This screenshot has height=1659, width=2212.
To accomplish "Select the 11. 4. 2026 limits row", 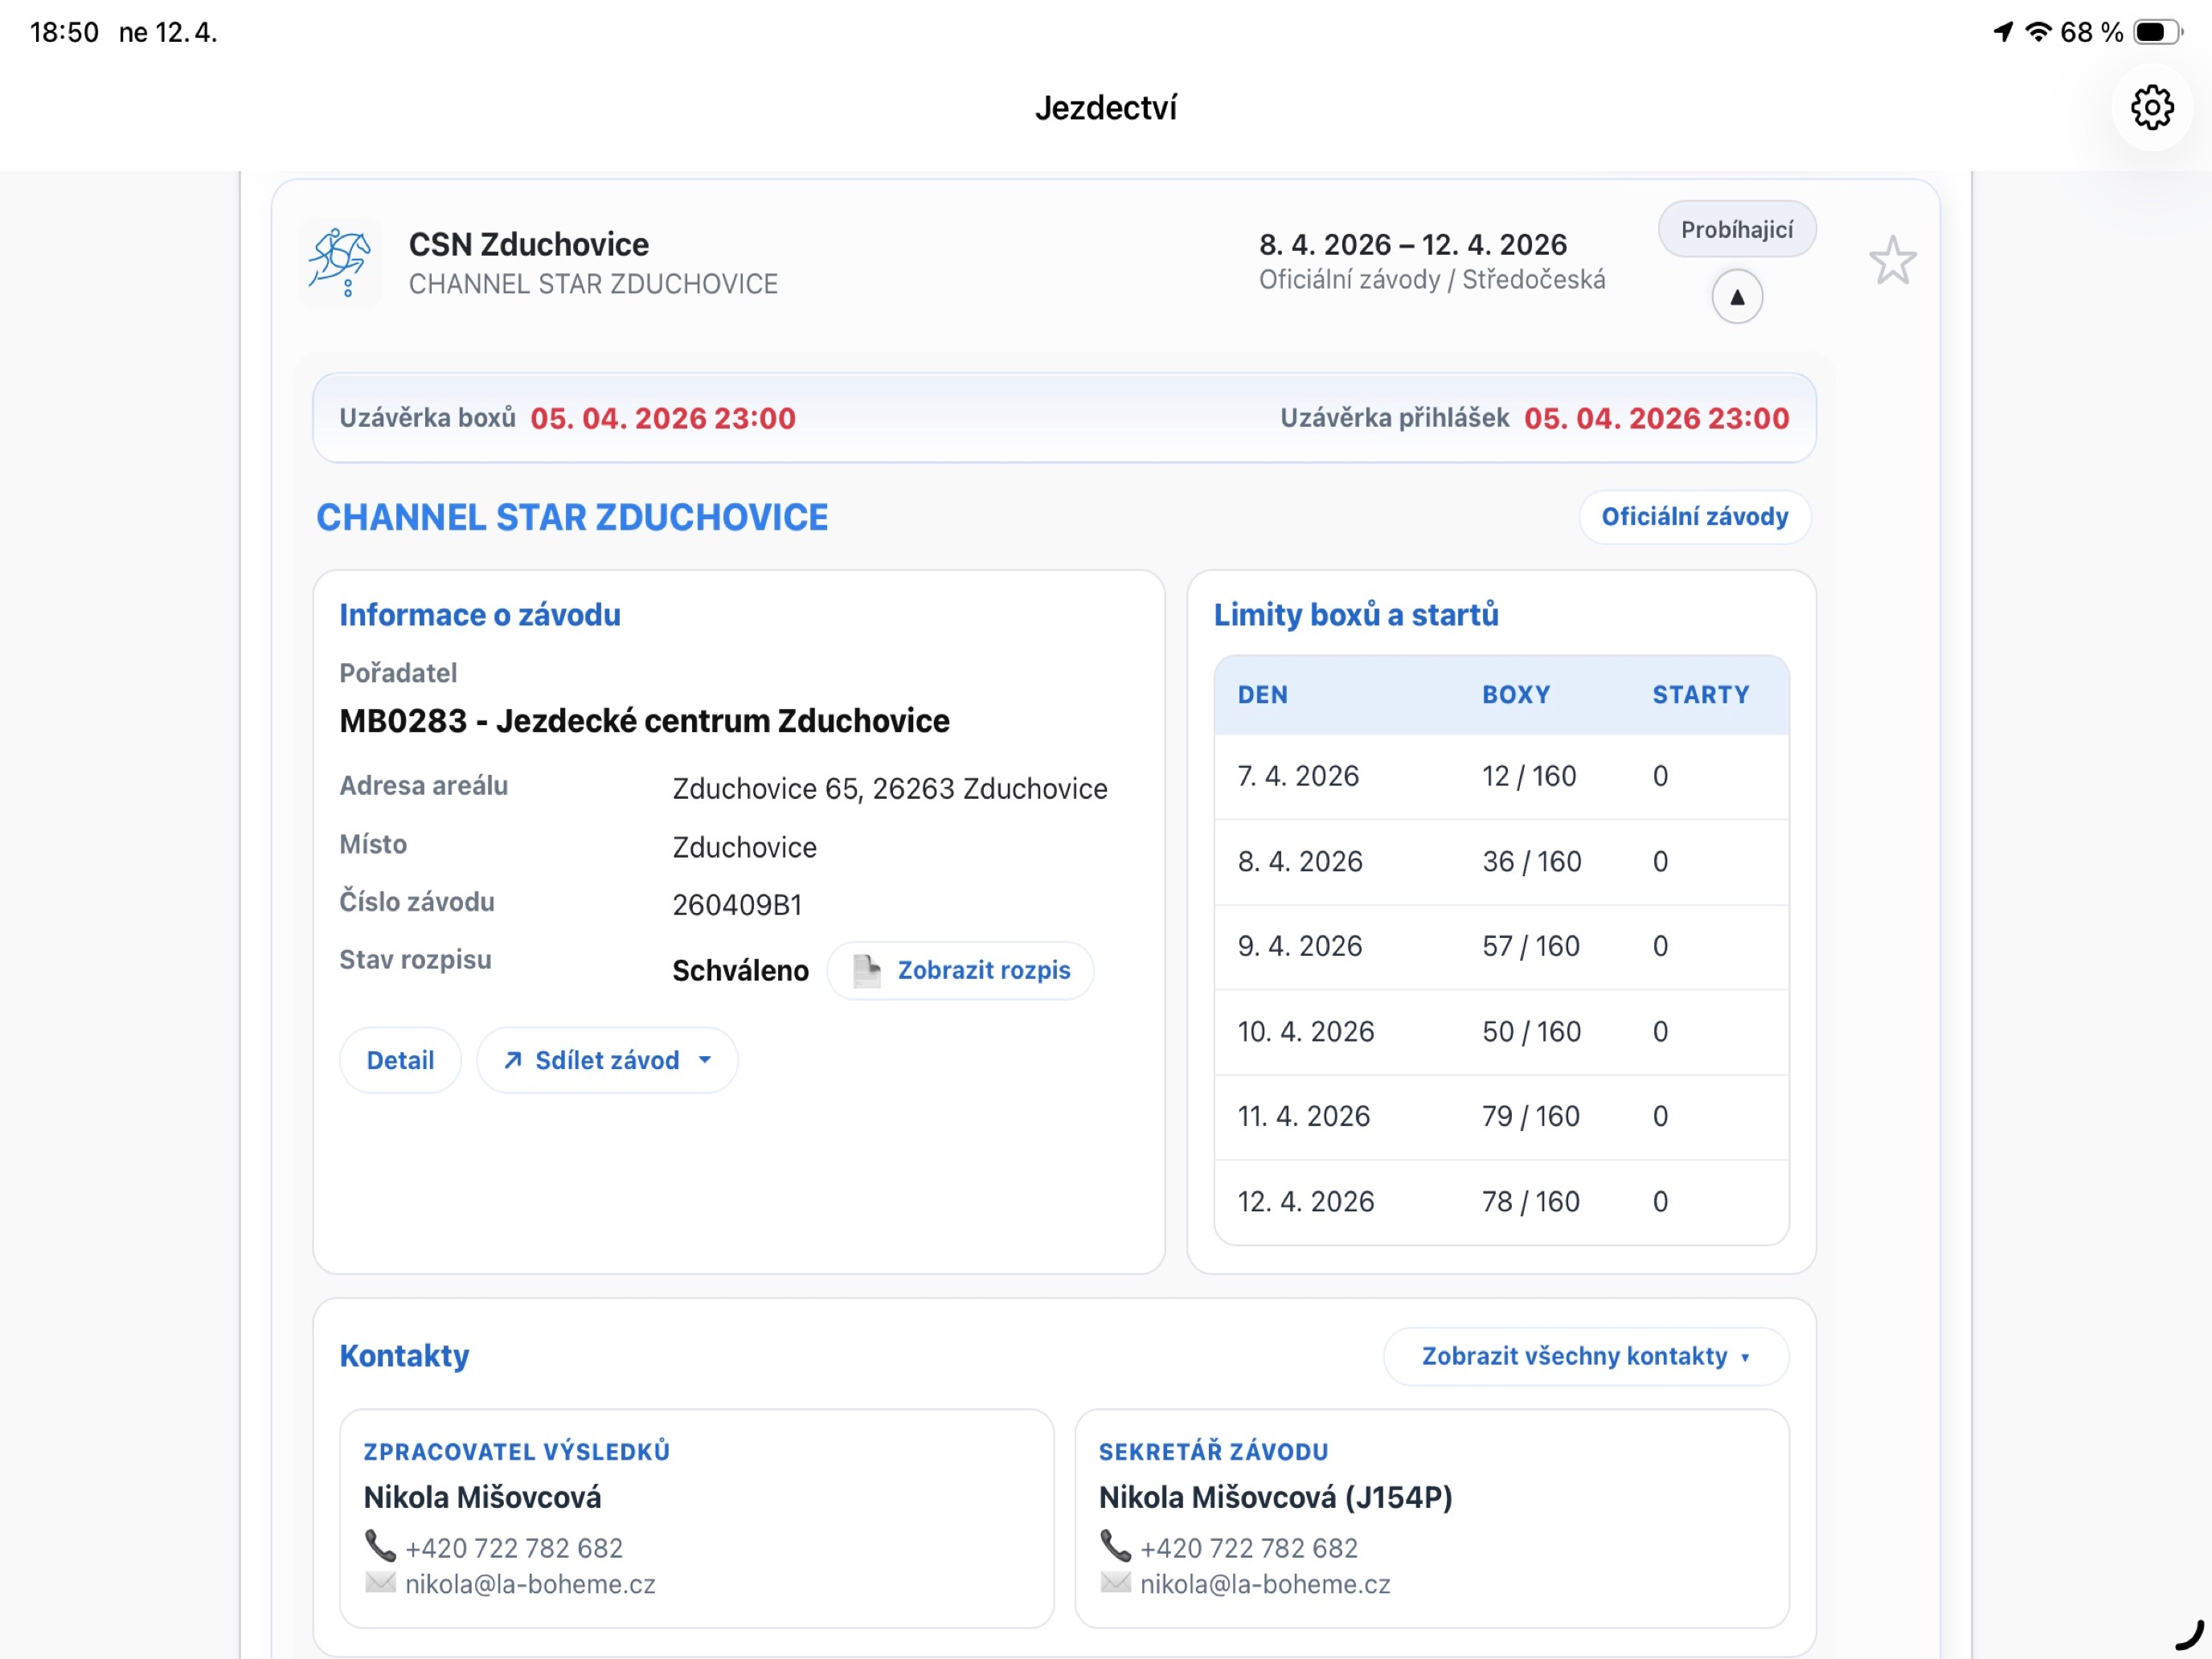I will (x=1501, y=1117).
